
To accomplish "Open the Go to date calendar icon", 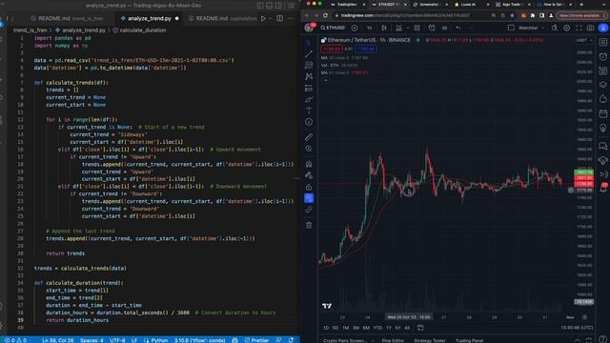I will [x=420, y=328].
